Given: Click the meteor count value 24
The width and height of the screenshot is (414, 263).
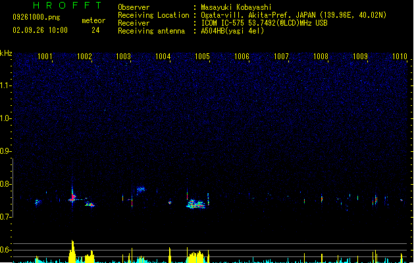Looking at the screenshot, I should 95,30.
